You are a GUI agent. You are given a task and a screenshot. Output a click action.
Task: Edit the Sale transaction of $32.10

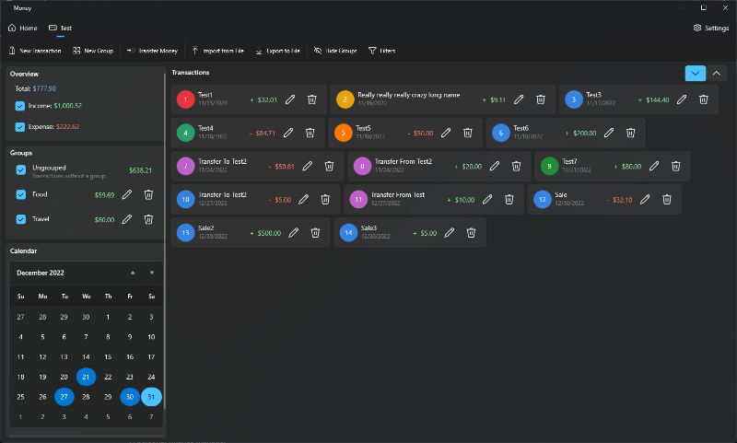point(645,200)
